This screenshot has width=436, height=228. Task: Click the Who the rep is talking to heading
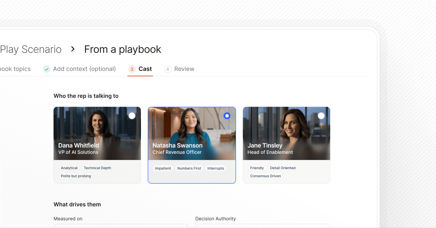tap(86, 96)
